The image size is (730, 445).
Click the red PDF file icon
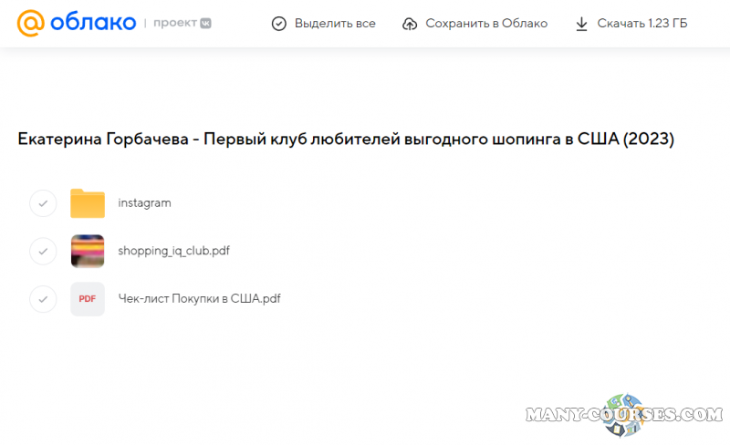tap(88, 299)
